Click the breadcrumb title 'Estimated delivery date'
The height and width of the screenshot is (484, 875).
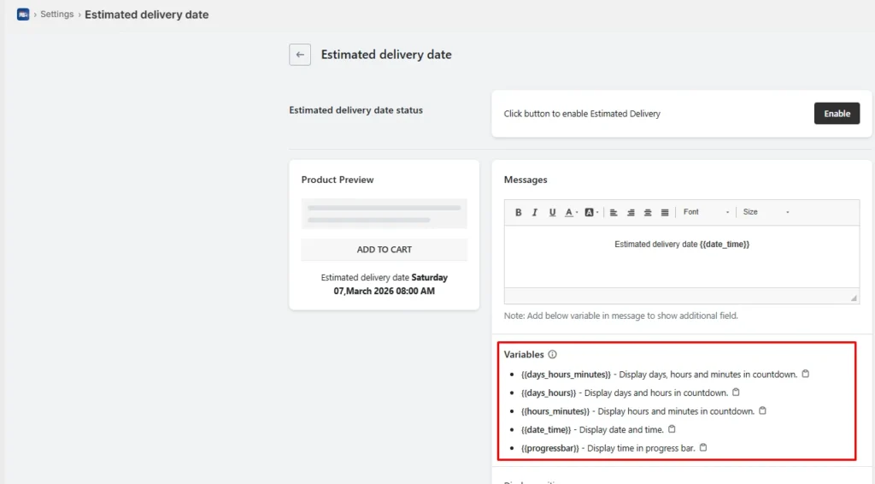click(x=147, y=15)
